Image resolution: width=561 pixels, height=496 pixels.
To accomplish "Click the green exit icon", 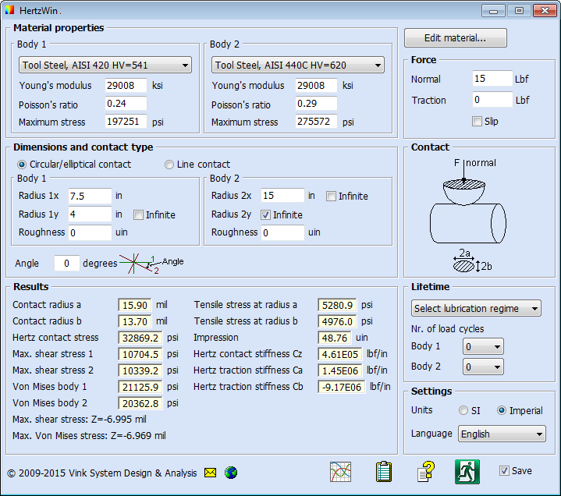I will tap(467, 471).
